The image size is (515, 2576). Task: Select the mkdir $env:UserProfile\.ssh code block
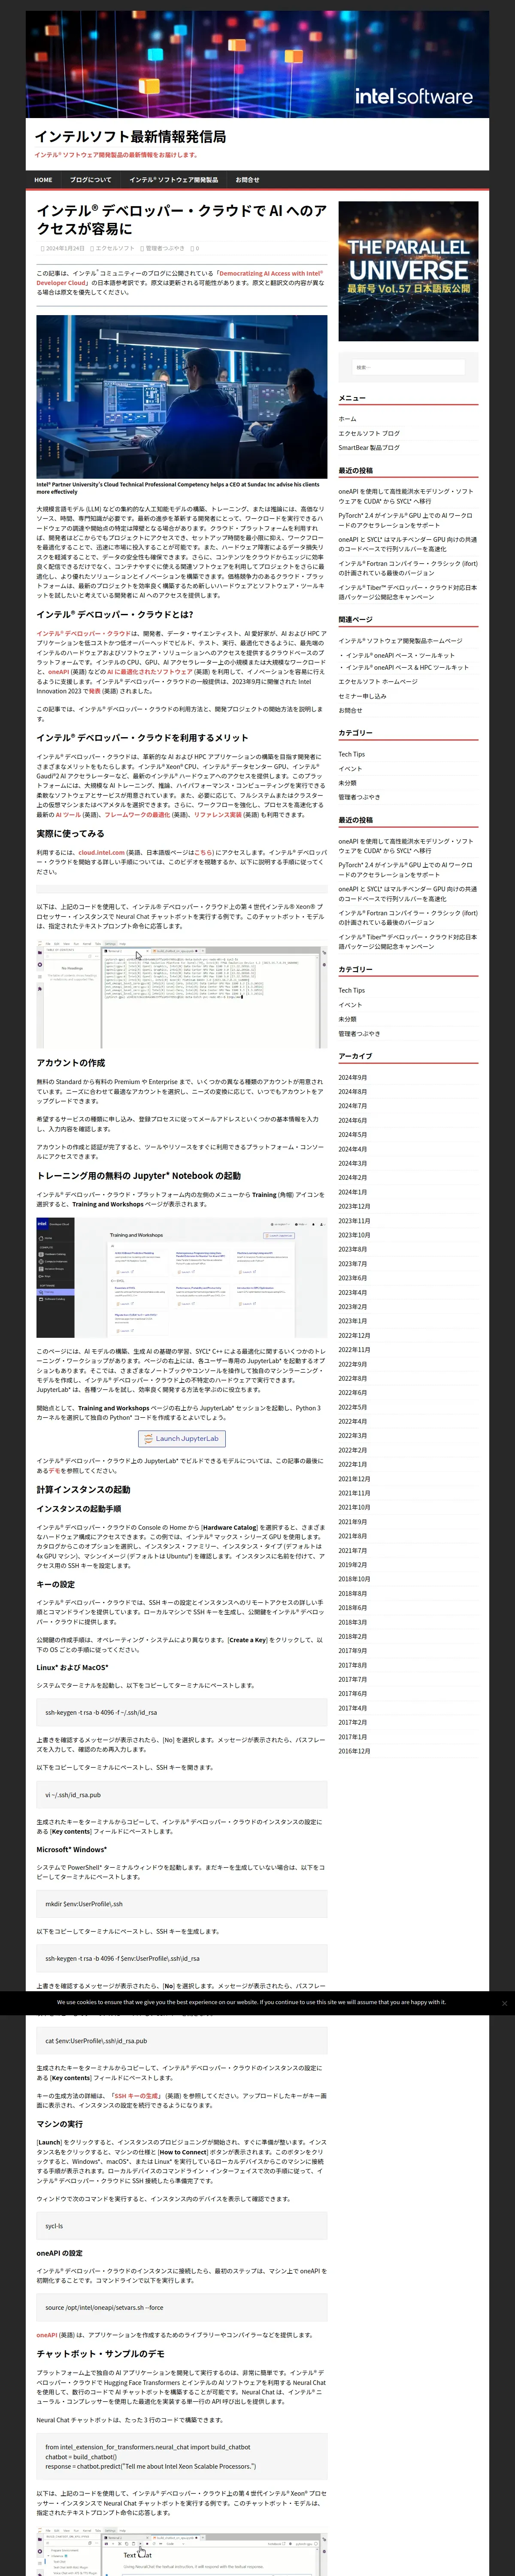coord(182,1904)
